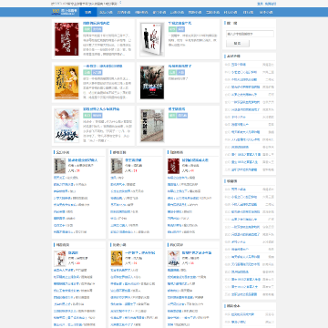
Task: Click the small dark red cover in category list
Action: click(x=173, y=166)
